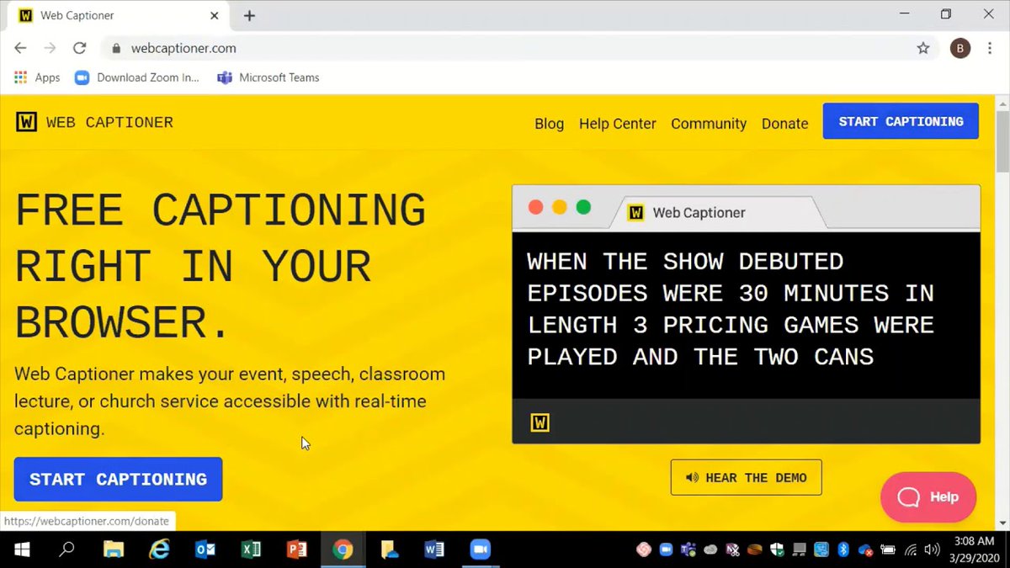Open the Download Zoom bookmark
This screenshot has width=1010, height=568.
(x=137, y=77)
